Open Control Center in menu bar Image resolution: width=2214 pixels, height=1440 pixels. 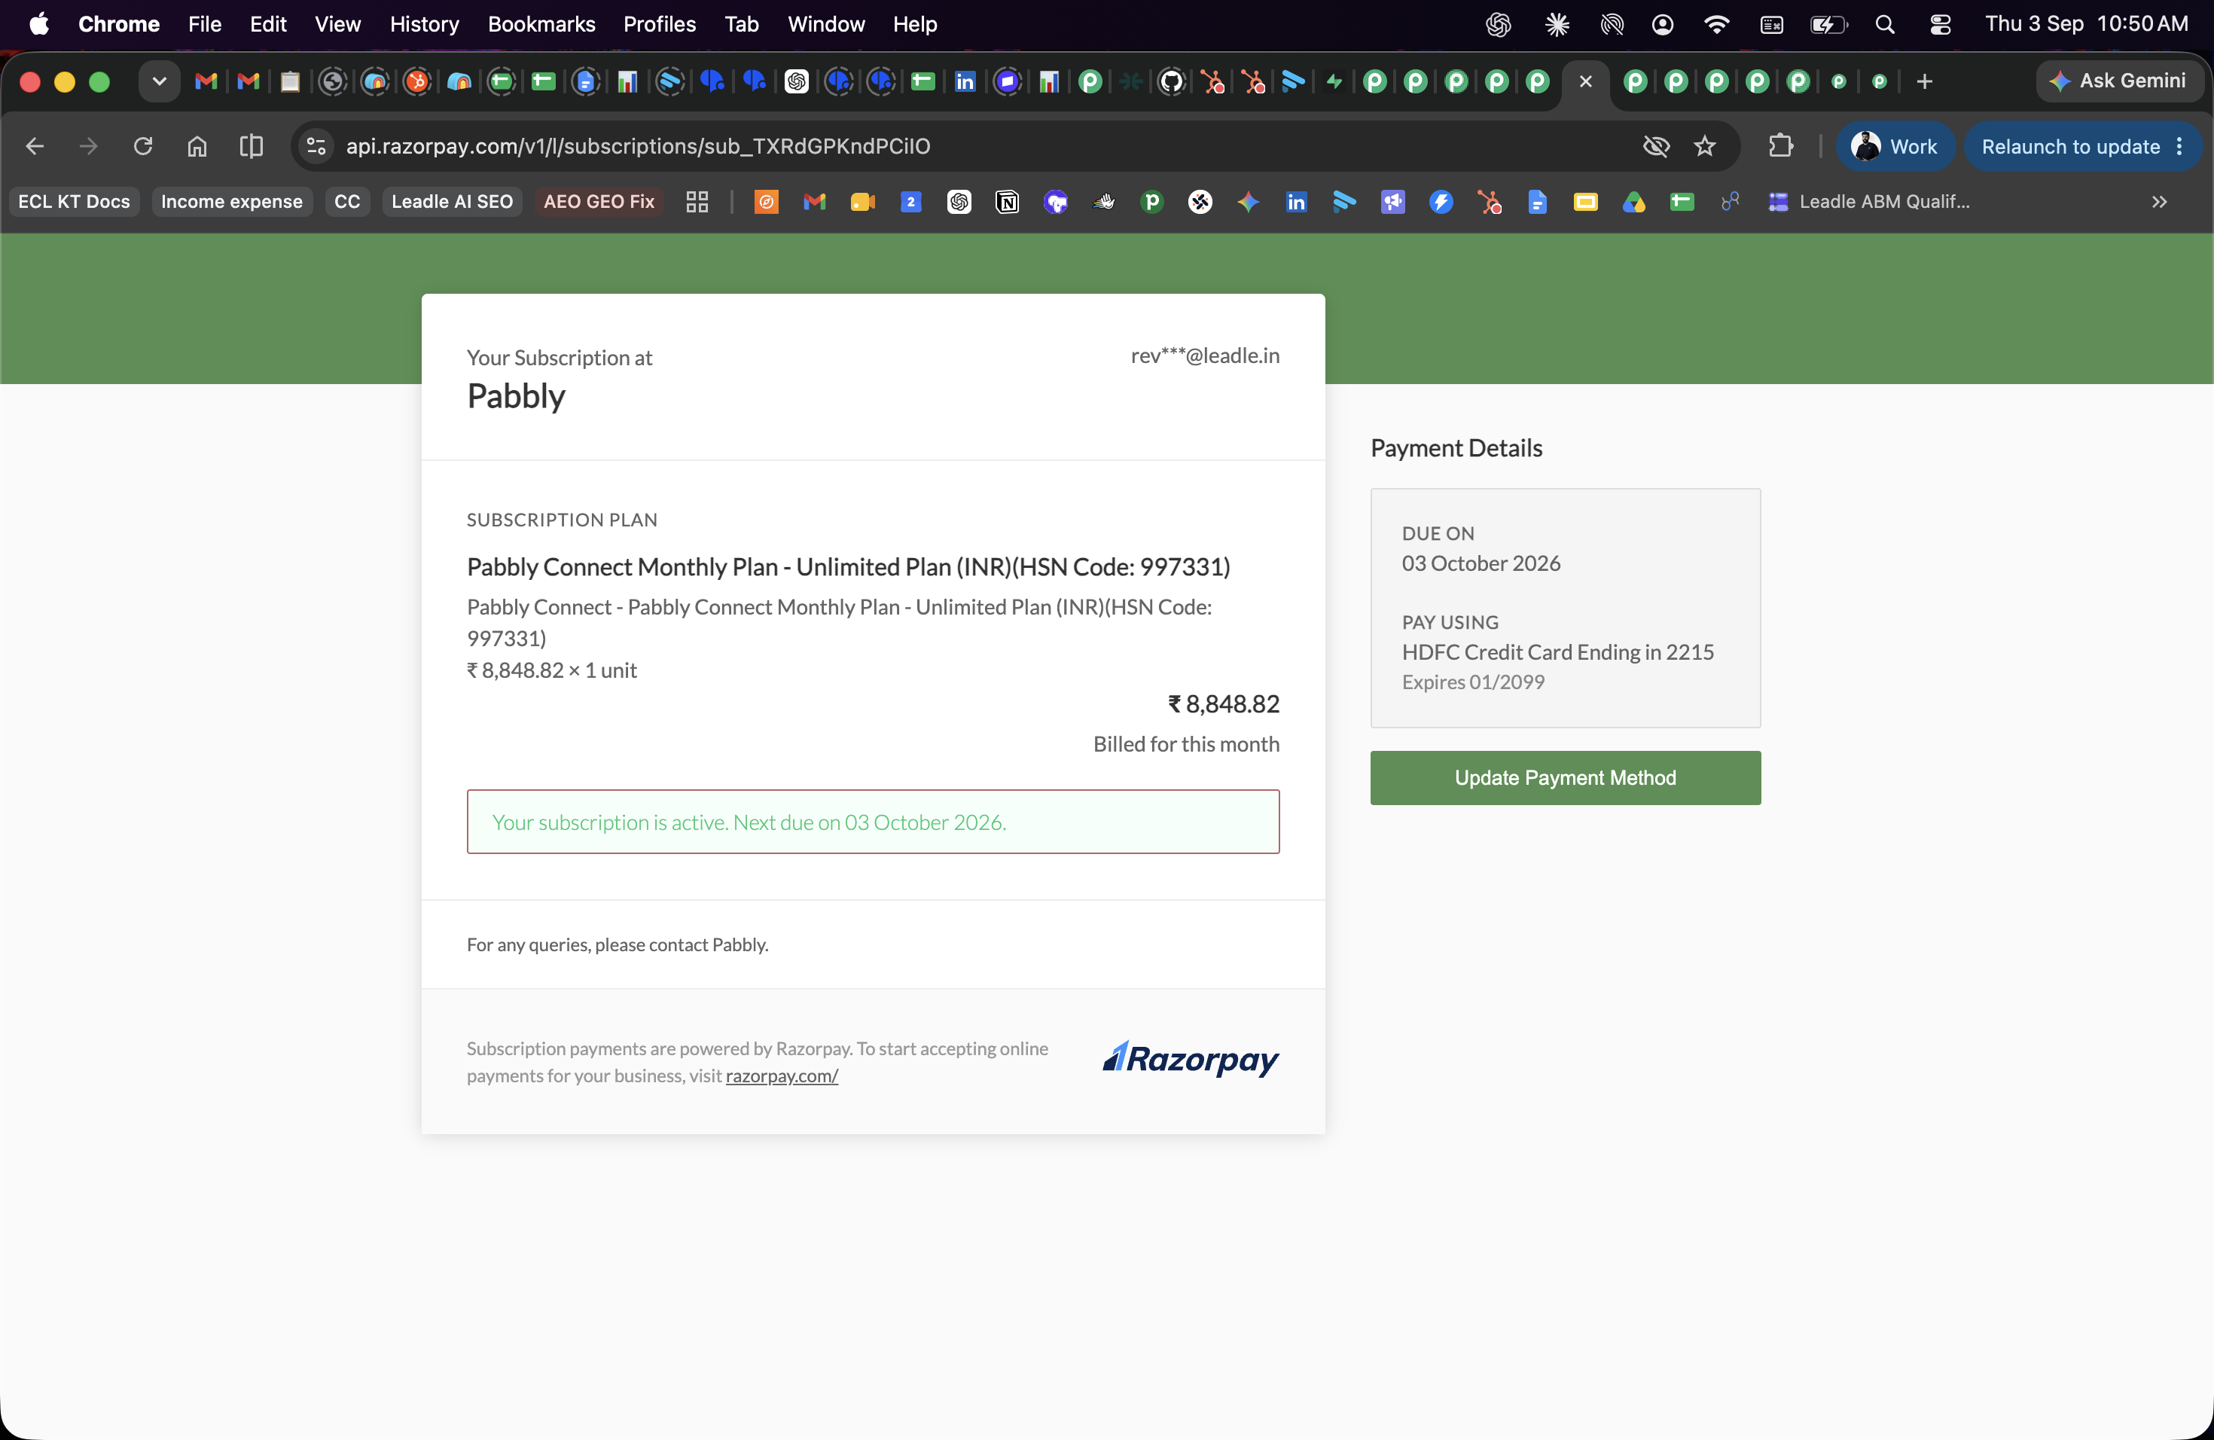[1940, 24]
